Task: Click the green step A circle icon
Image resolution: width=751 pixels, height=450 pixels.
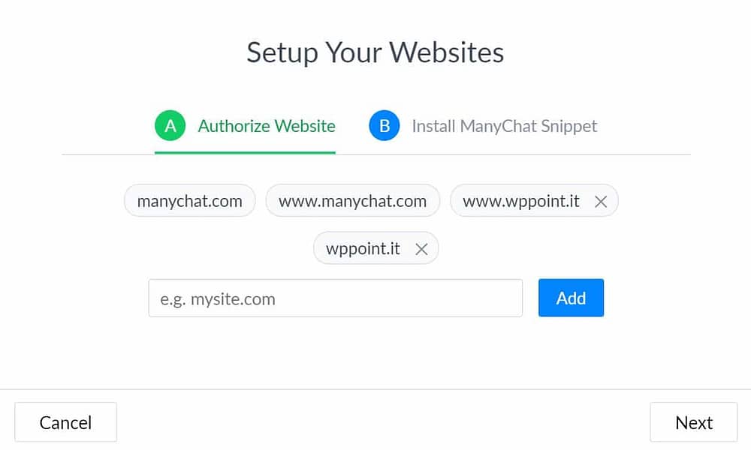Action: (x=170, y=126)
